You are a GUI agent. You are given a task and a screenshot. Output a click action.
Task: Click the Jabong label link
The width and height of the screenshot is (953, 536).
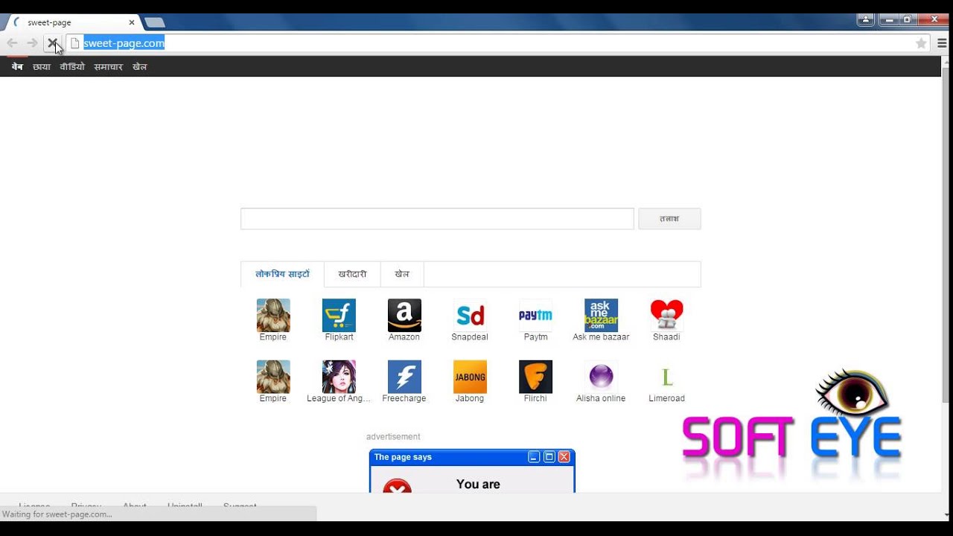coord(470,398)
